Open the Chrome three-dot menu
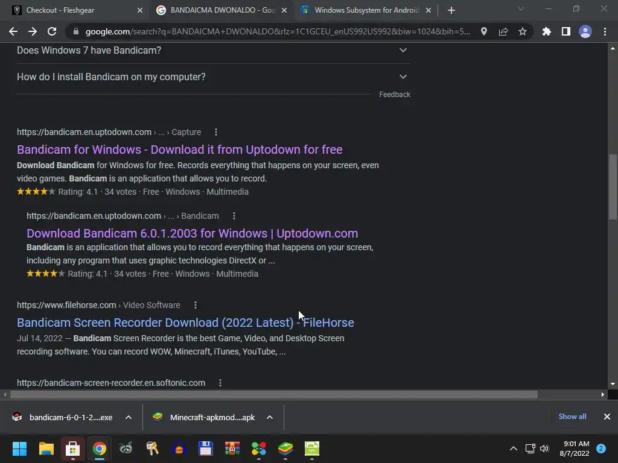The image size is (618, 463). click(x=605, y=31)
